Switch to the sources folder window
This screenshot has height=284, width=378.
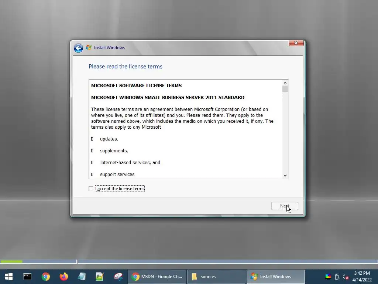pos(216,277)
